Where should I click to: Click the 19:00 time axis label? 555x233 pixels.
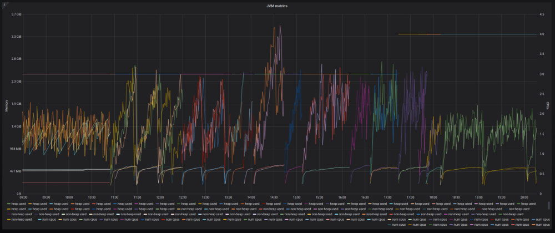(x=479, y=197)
